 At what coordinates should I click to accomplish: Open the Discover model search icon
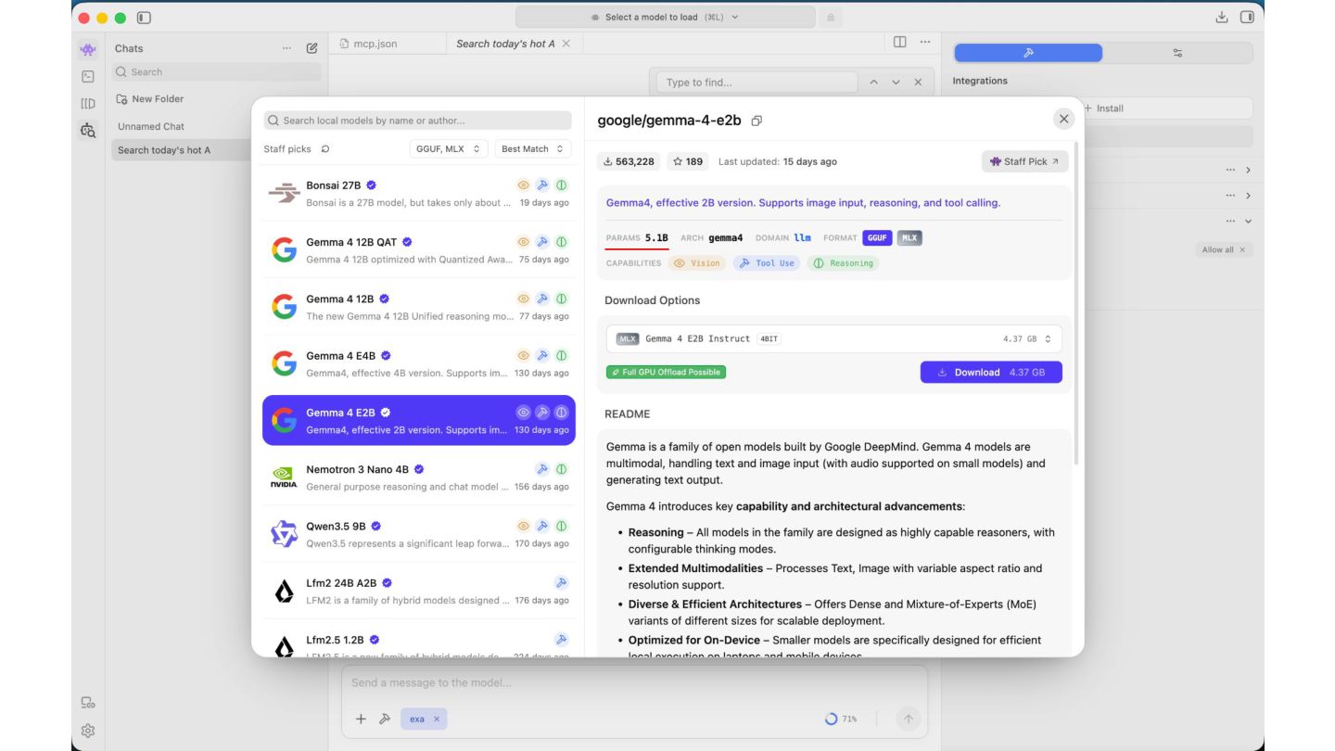click(x=88, y=131)
